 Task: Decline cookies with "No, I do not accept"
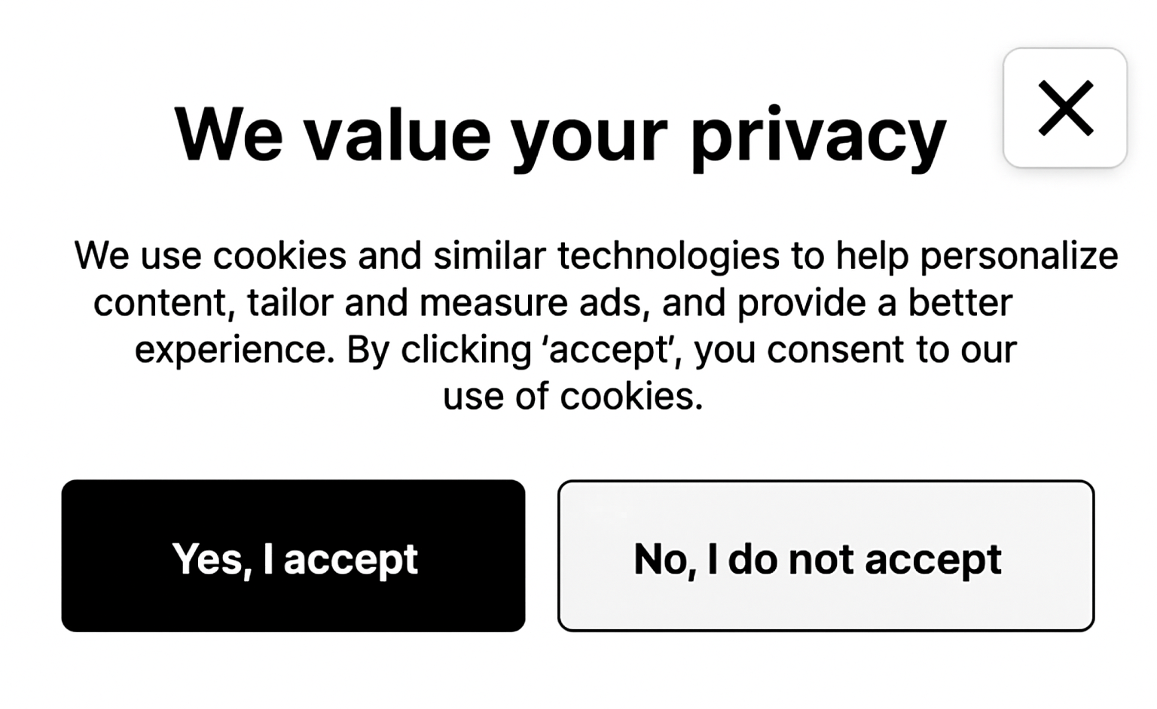826,556
